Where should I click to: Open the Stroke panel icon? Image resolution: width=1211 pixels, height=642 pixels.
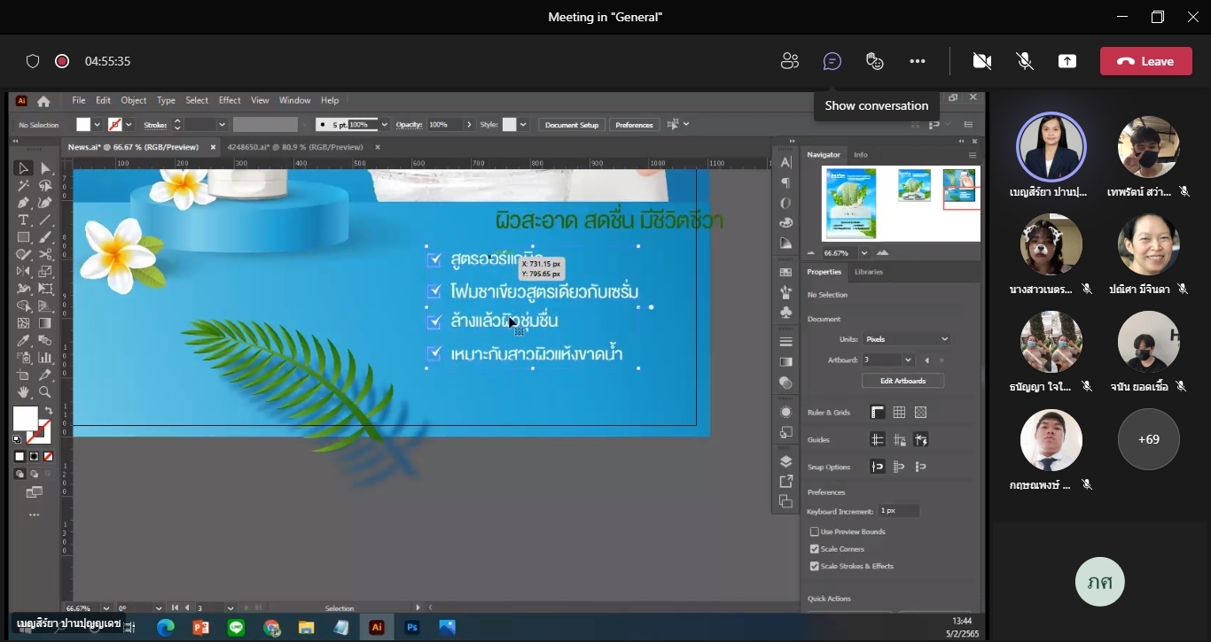(785, 341)
